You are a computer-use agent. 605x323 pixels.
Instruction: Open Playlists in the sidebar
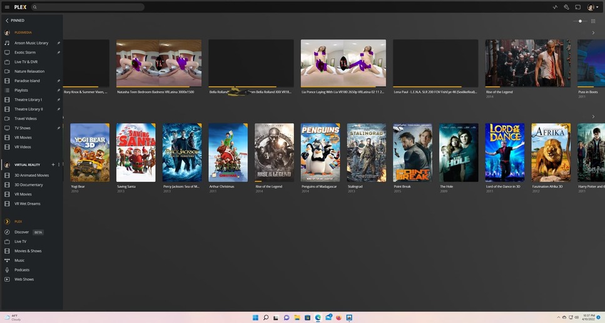click(x=21, y=90)
